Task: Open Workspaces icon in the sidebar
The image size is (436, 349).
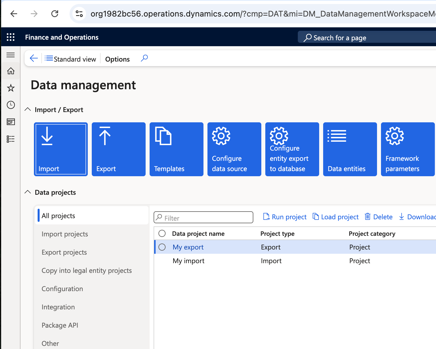Action: pyautogui.click(x=11, y=122)
